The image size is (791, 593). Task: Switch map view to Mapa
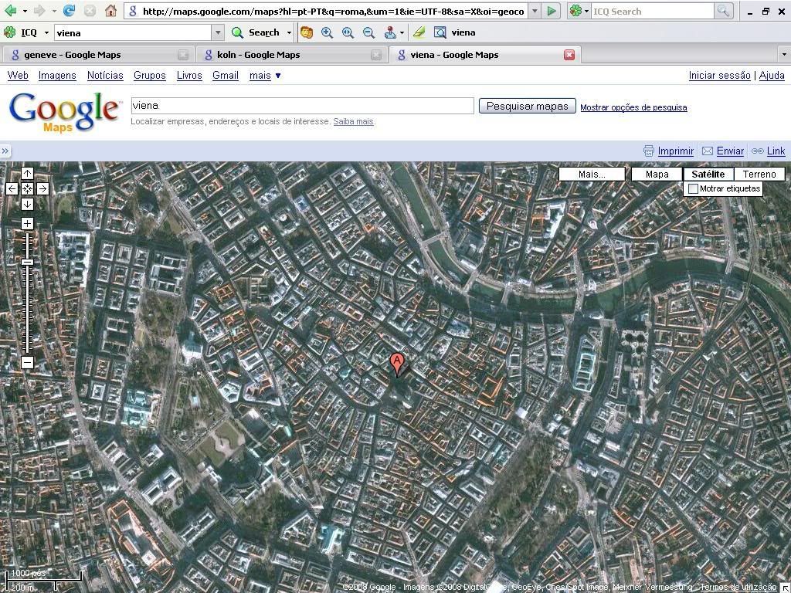[657, 175]
